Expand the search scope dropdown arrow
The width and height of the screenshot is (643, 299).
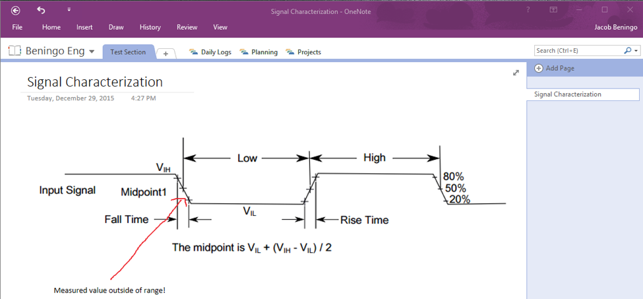(636, 50)
